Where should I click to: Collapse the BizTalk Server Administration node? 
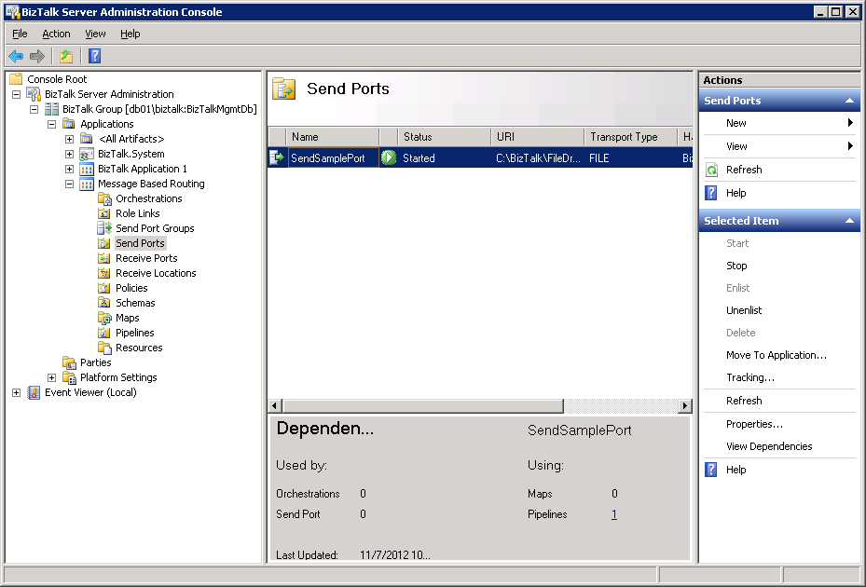(17, 94)
